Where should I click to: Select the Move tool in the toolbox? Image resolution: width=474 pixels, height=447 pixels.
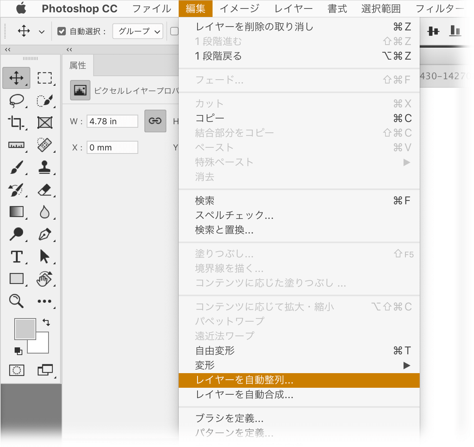(17, 78)
